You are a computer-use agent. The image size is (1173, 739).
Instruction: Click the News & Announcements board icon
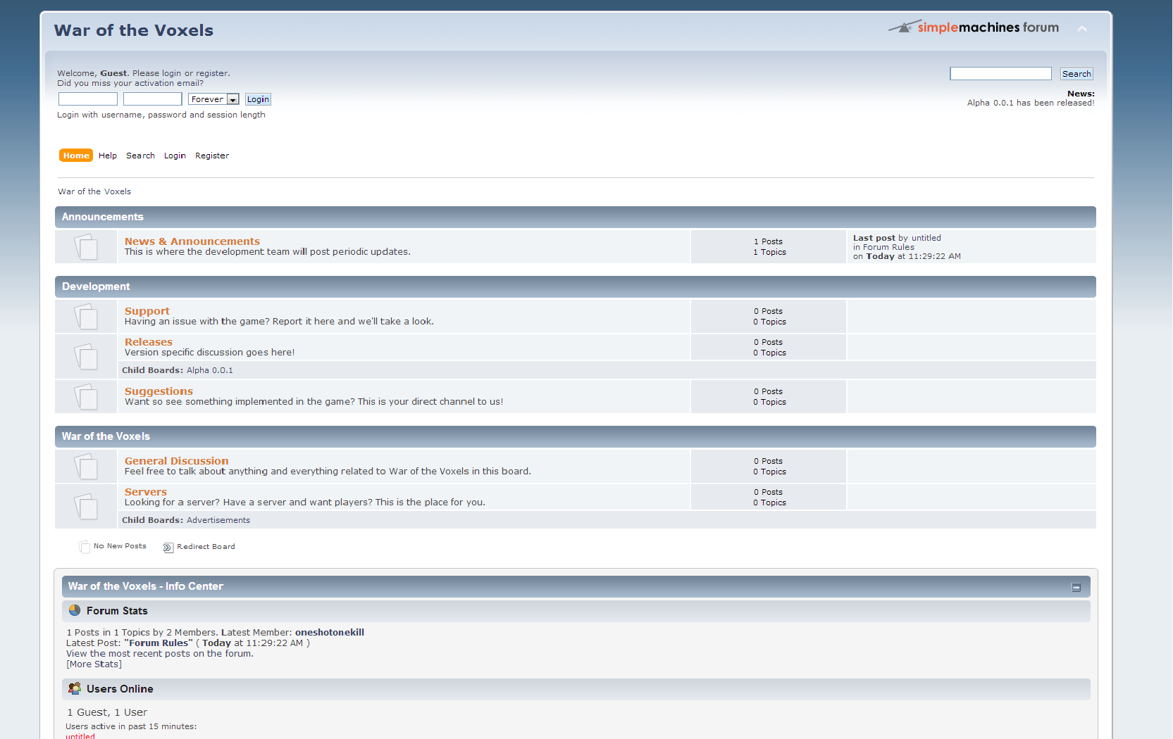(x=86, y=246)
